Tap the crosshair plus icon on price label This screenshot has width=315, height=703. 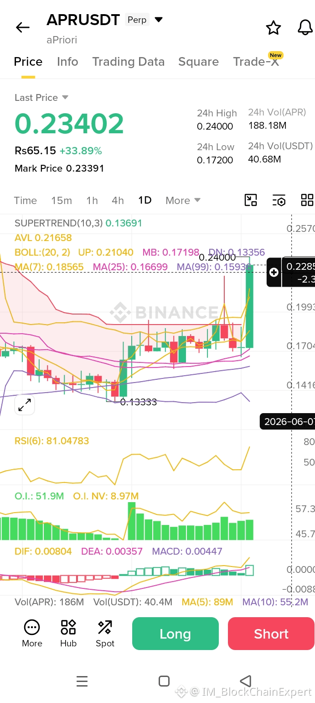pos(274,272)
